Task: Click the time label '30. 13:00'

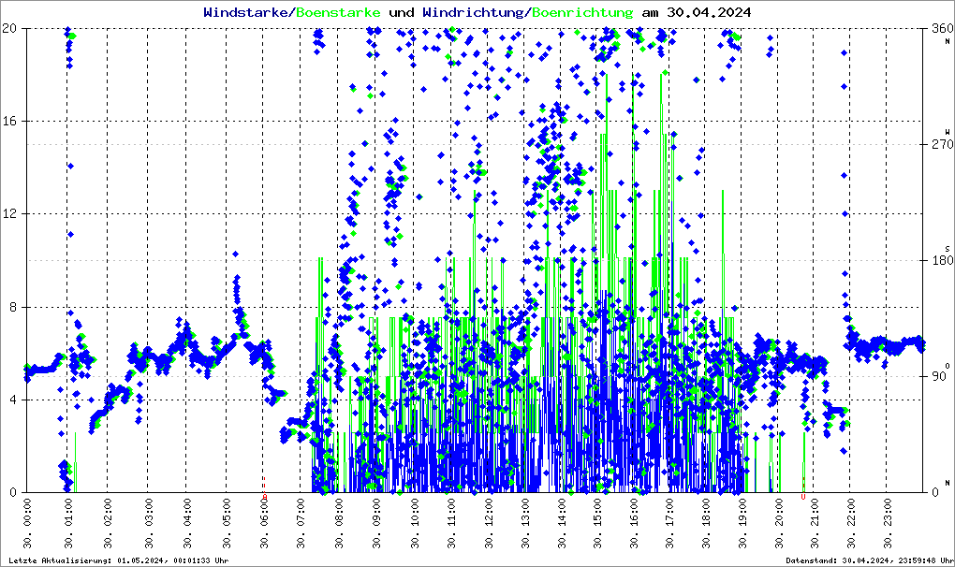Action: [525, 523]
